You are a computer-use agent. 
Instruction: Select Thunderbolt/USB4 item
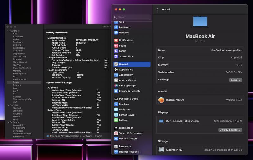tap(22, 99)
